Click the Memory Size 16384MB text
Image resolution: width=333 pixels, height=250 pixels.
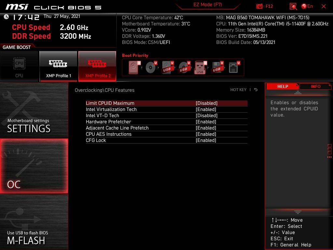coord(241,30)
